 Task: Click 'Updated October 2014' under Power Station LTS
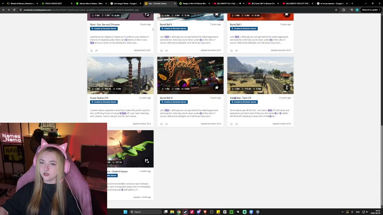[x=142, y=124]
